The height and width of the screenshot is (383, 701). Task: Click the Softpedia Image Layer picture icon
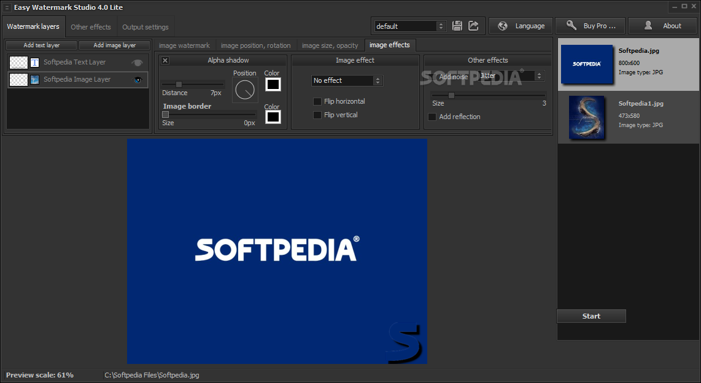coord(34,80)
